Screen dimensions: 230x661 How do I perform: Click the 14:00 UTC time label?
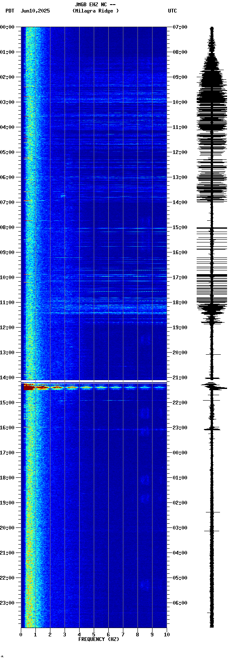click(180, 202)
